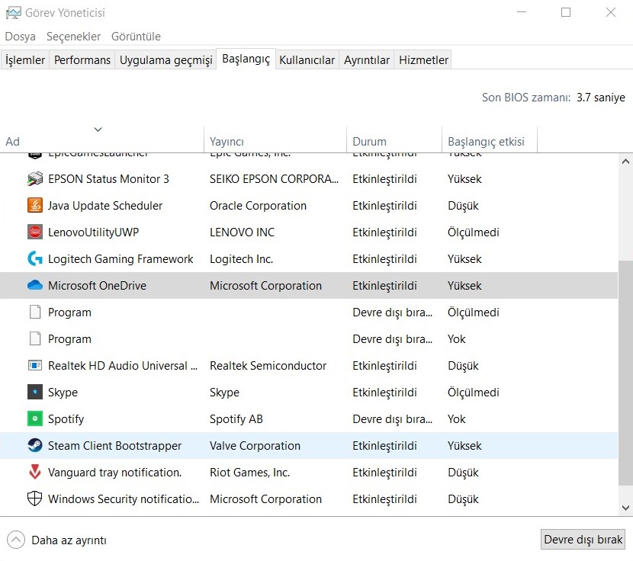The image size is (633, 561).
Task: Click the Windows Security shield icon
Action: (x=35, y=498)
